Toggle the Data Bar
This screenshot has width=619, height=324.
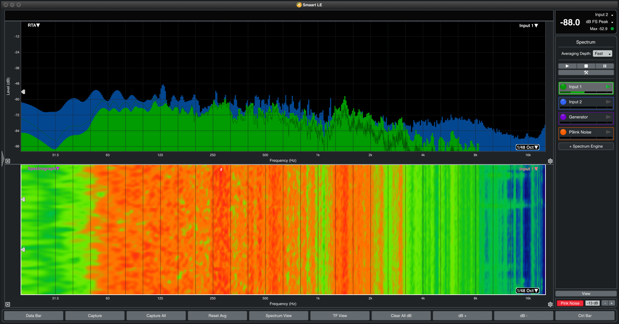(34, 316)
